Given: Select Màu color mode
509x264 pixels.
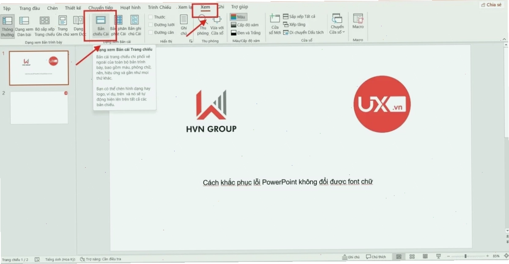Looking at the screenshot, I should 238,17.
